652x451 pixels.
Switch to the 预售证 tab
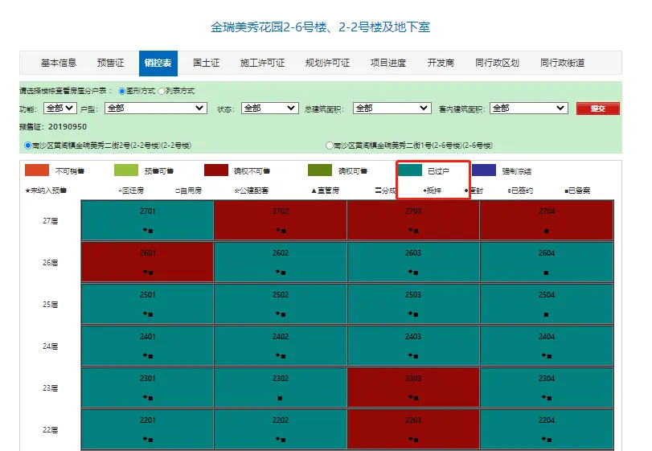pyautogui.click(x=110, y=63)
